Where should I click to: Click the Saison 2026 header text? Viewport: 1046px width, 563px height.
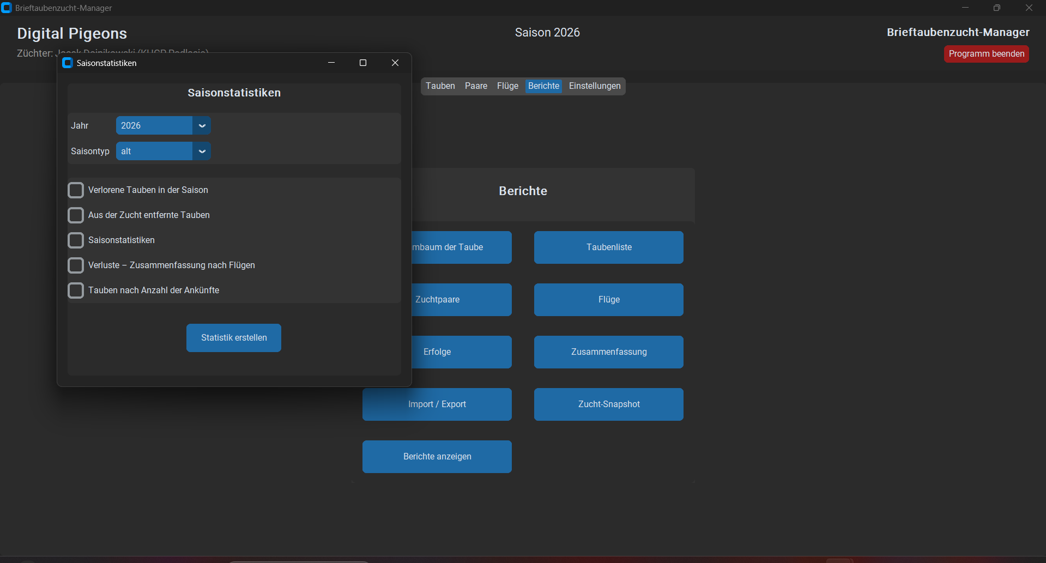[x=547, y=33]
